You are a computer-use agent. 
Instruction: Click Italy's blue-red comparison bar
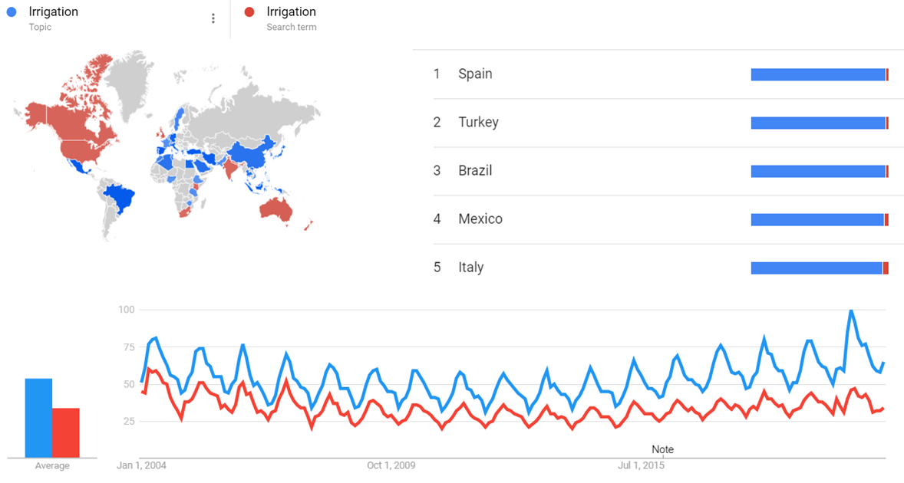818,268
